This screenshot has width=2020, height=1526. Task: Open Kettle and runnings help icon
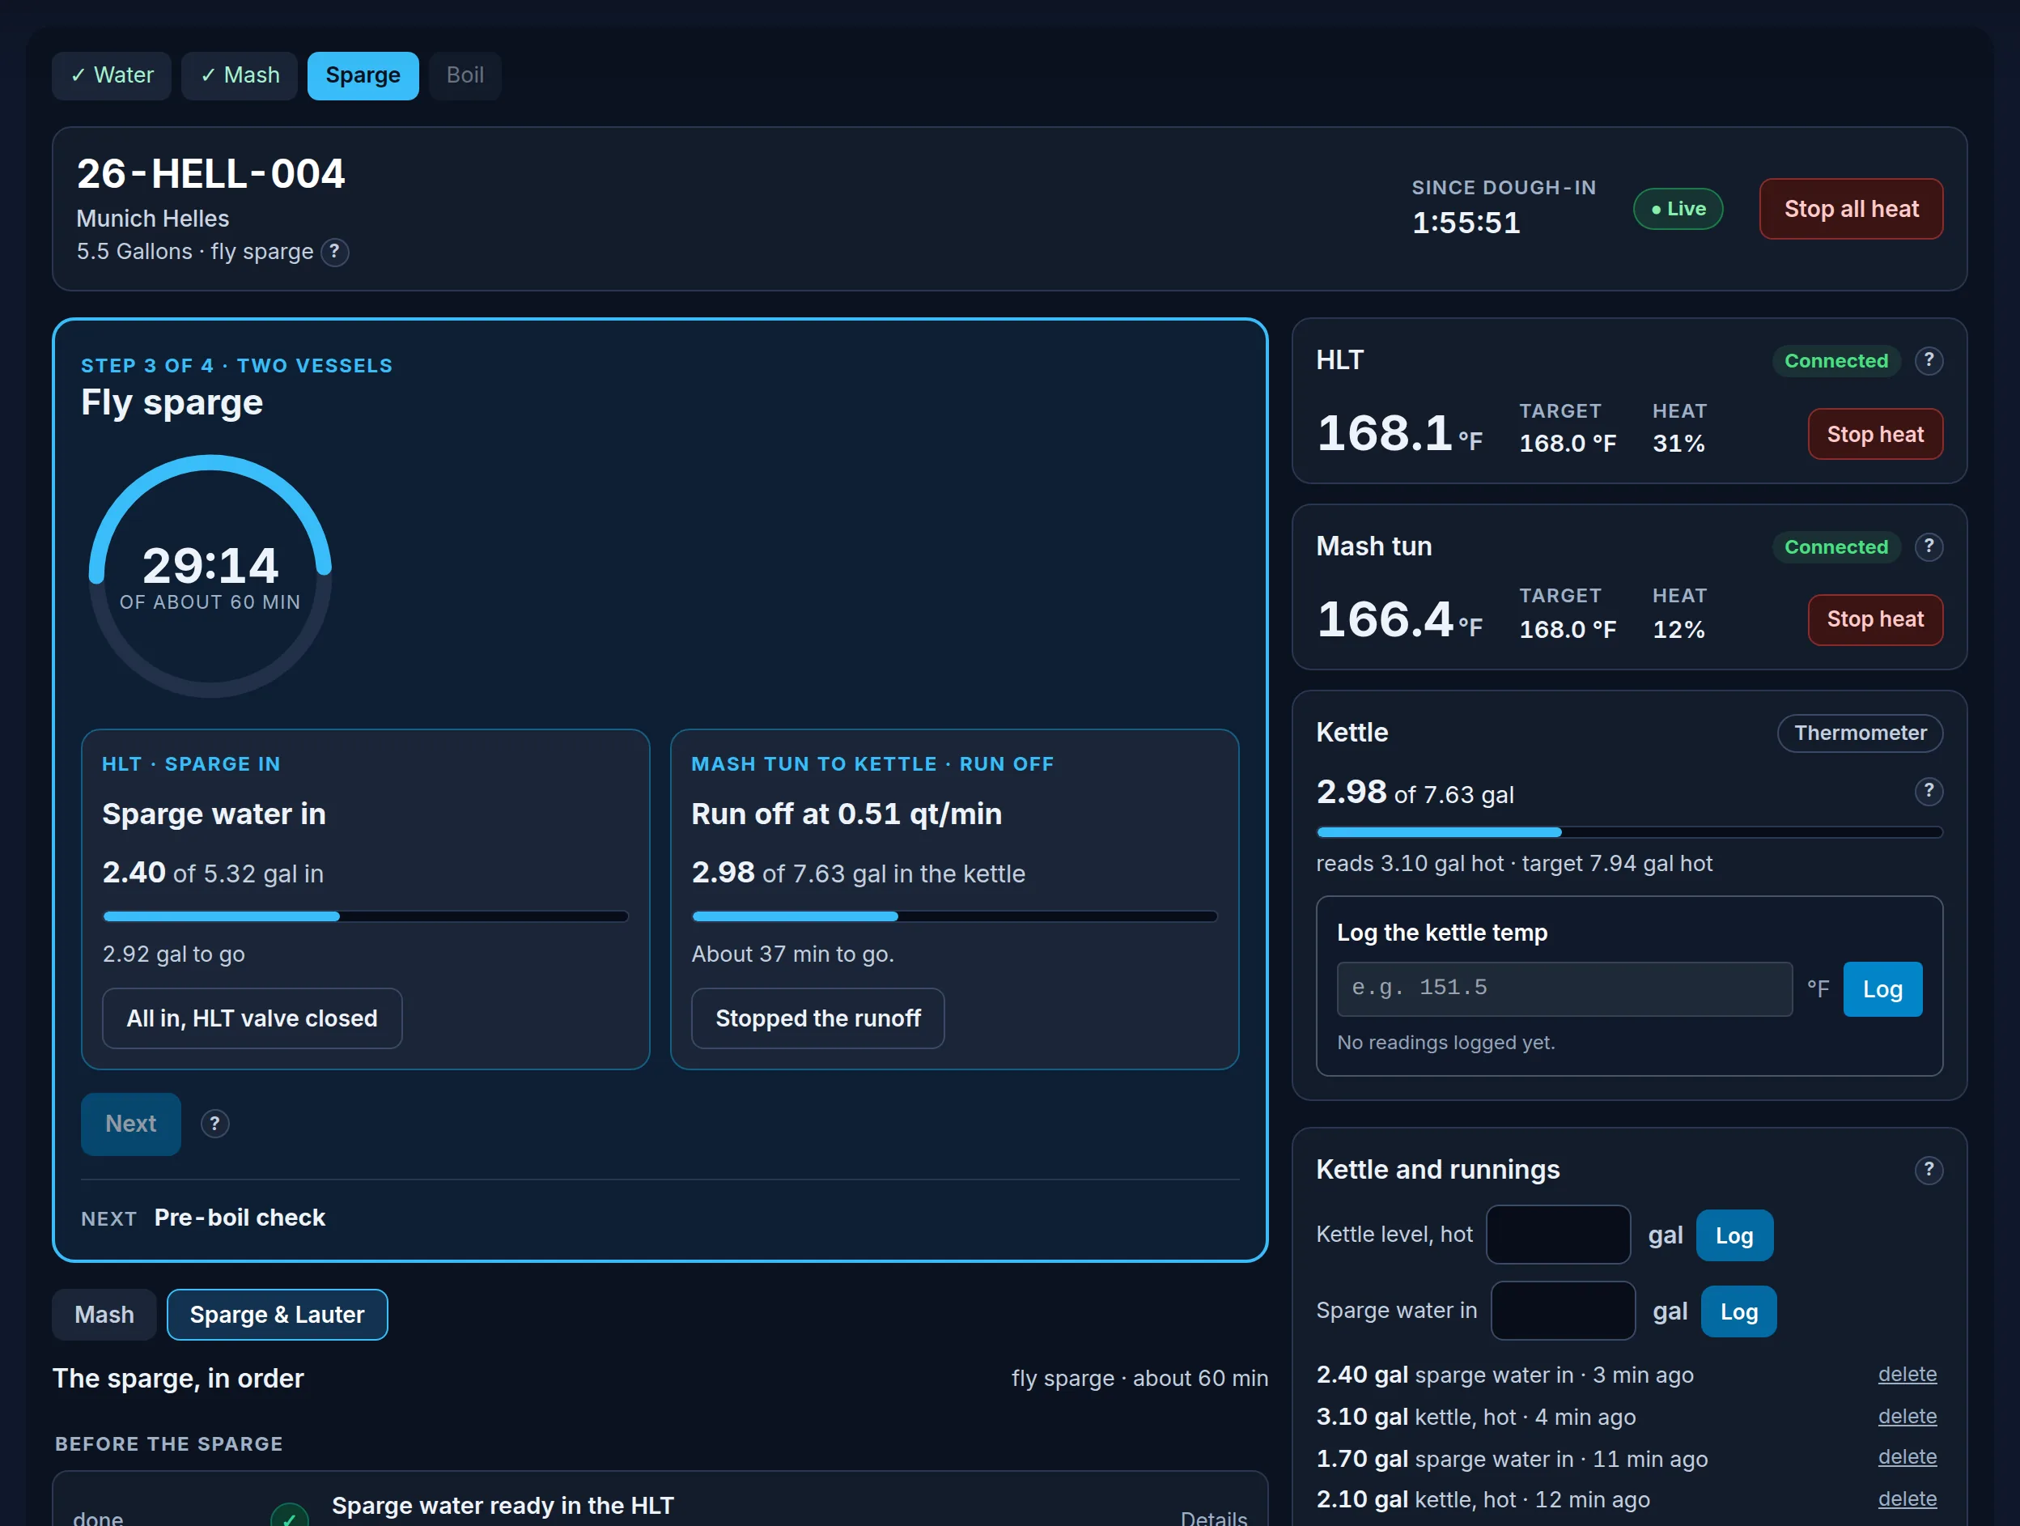(1929, 1171)
